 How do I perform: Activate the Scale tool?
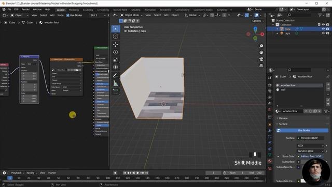(116, 60)
